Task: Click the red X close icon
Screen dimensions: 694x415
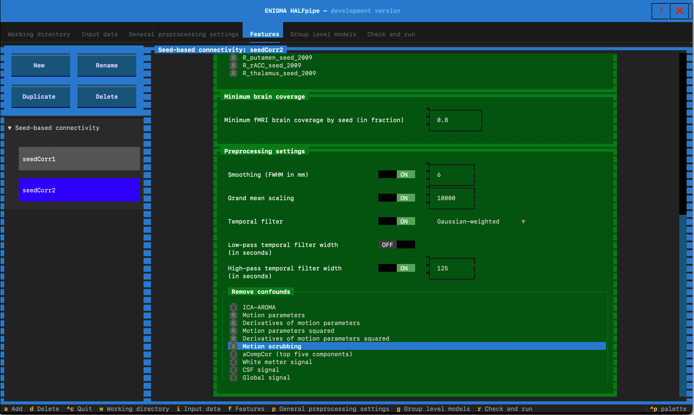Action: tap(679, 11)
